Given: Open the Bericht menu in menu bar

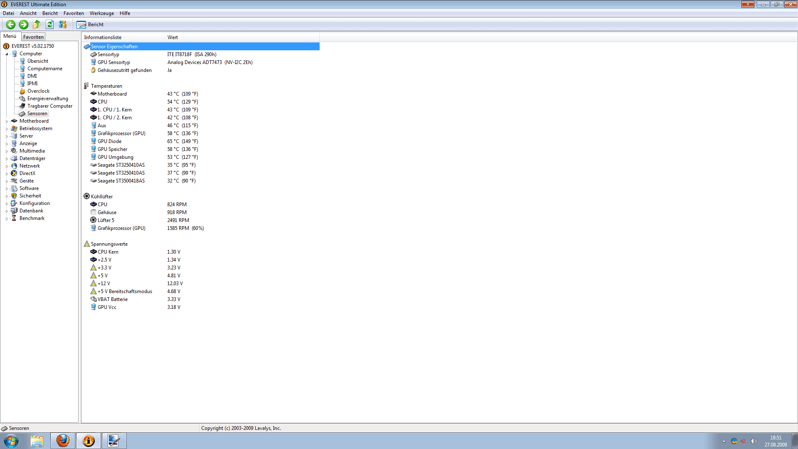Looking at the screenshot, I should pos(50,13).
